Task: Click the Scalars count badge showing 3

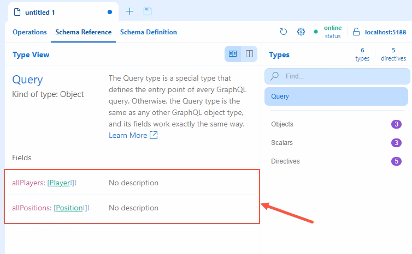Action: (x=396, y=143)
